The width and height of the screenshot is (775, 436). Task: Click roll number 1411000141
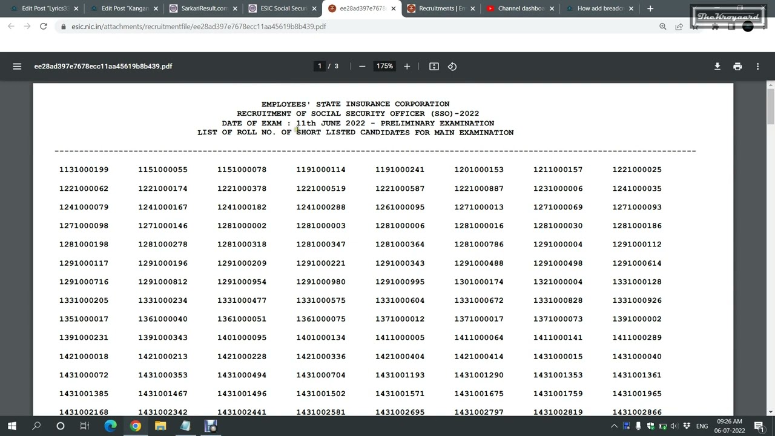point(558,338)
